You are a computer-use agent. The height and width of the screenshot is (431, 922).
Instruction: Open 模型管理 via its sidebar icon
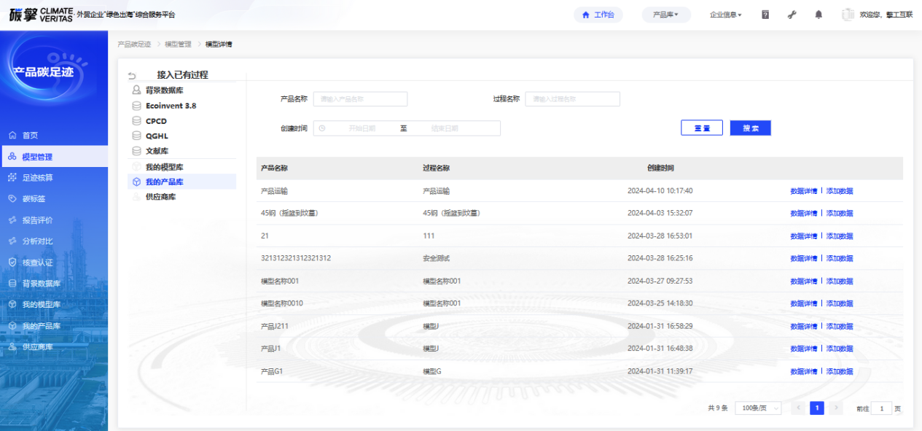pyautogui.click(x=12, y=157)
